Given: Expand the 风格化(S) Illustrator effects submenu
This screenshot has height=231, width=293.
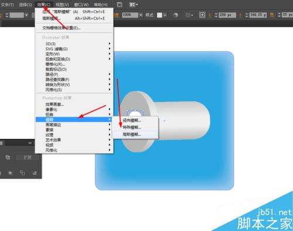Looking at the screenshot, I should tap(74, 90).
